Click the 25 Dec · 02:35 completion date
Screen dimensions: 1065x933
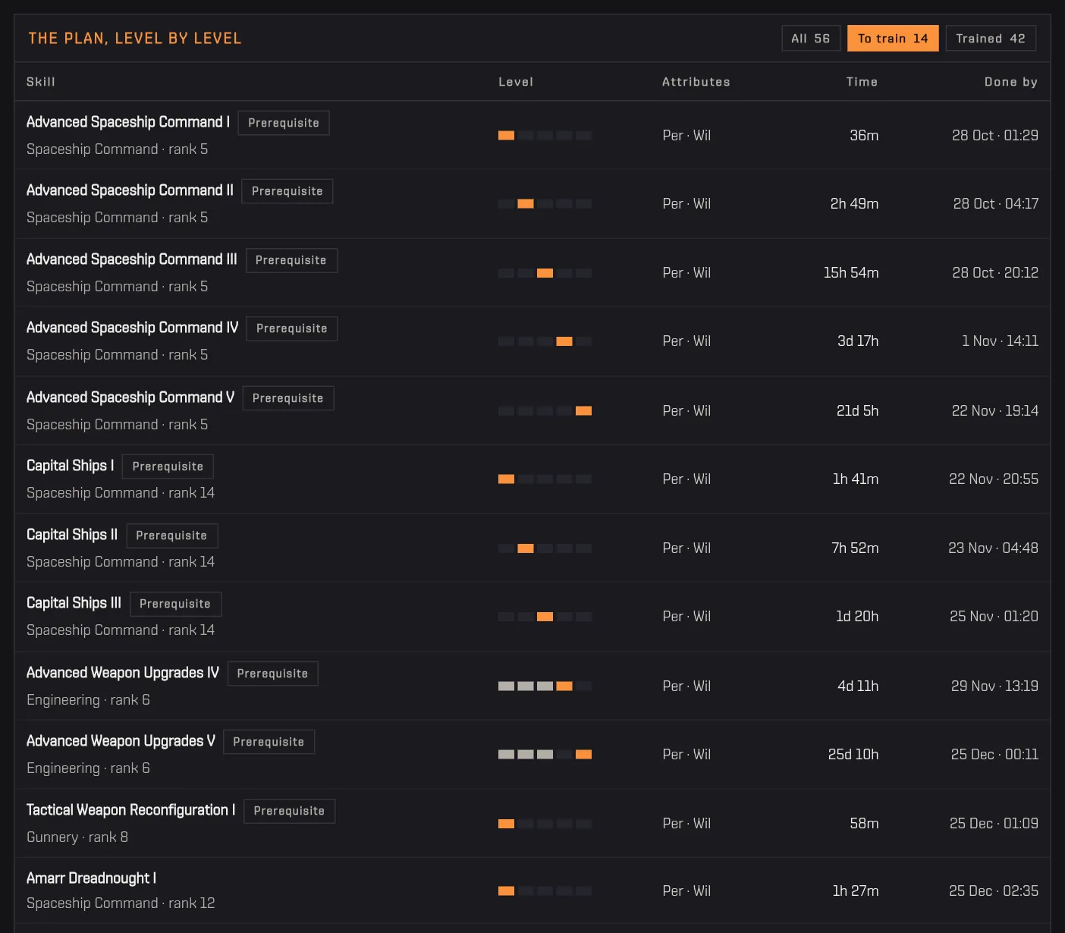pos(994,891)
